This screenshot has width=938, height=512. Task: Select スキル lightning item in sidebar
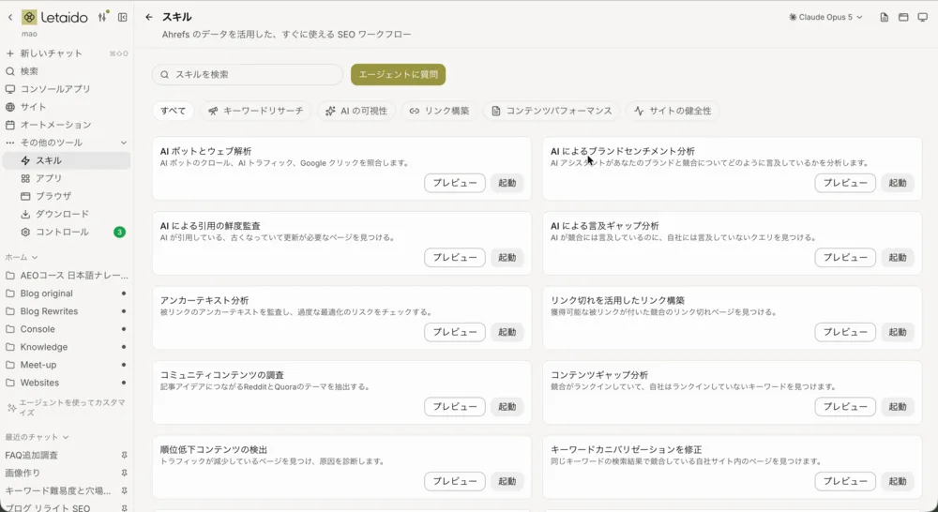(67, 160)
